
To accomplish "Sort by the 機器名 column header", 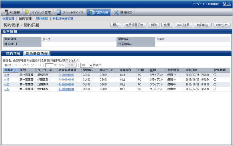I will (x=10, y=70).
